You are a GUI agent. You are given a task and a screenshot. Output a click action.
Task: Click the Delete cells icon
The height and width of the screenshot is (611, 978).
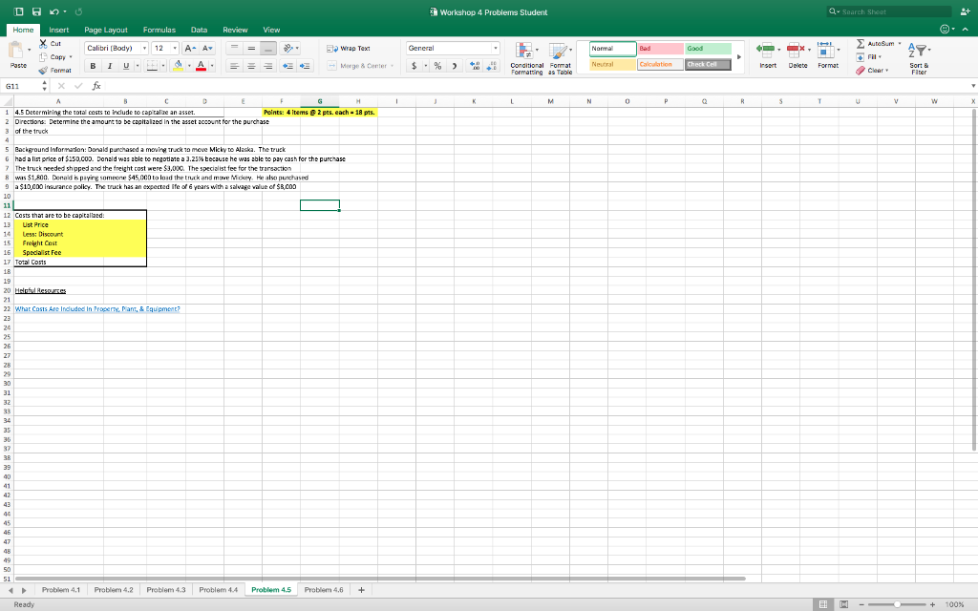point(796,50)
